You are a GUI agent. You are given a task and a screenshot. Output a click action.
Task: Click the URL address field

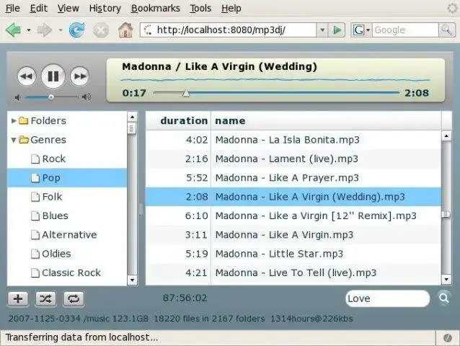(229, 30)
